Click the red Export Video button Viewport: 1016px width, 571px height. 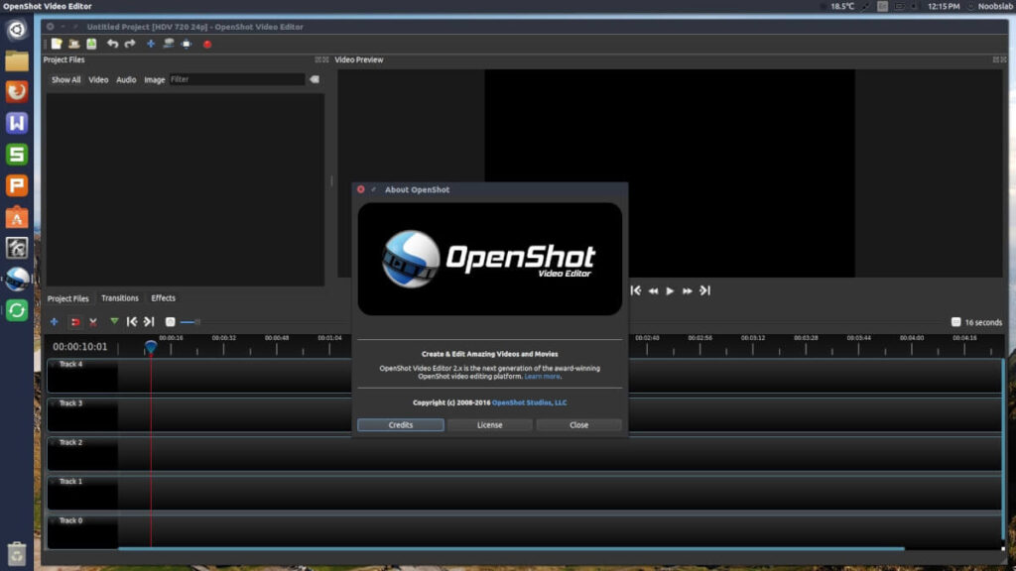207,44
